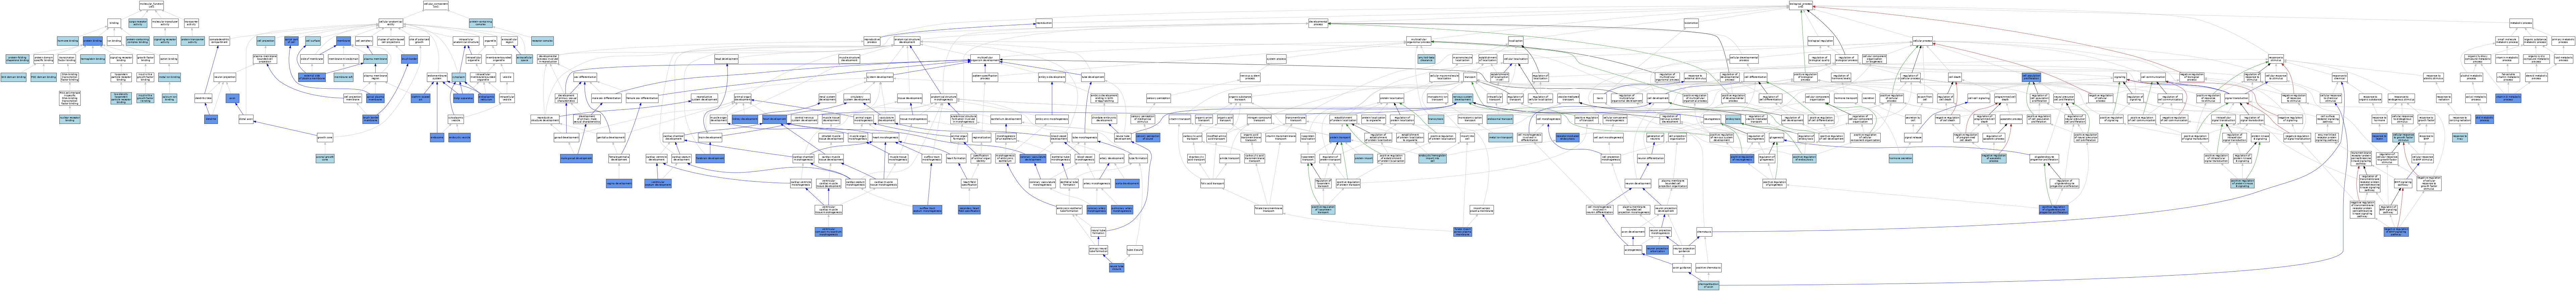The width and height of the screenshot is (2576, 291).
Task: Select the Golgi apparatus node
Action: [x=464, y=98]
